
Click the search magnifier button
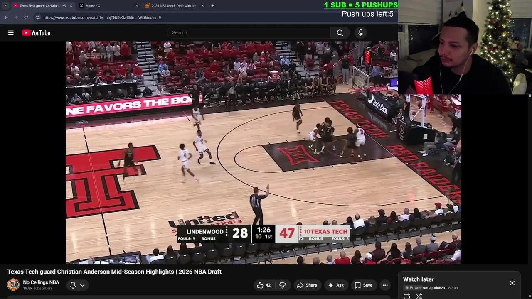coord(340,33)
